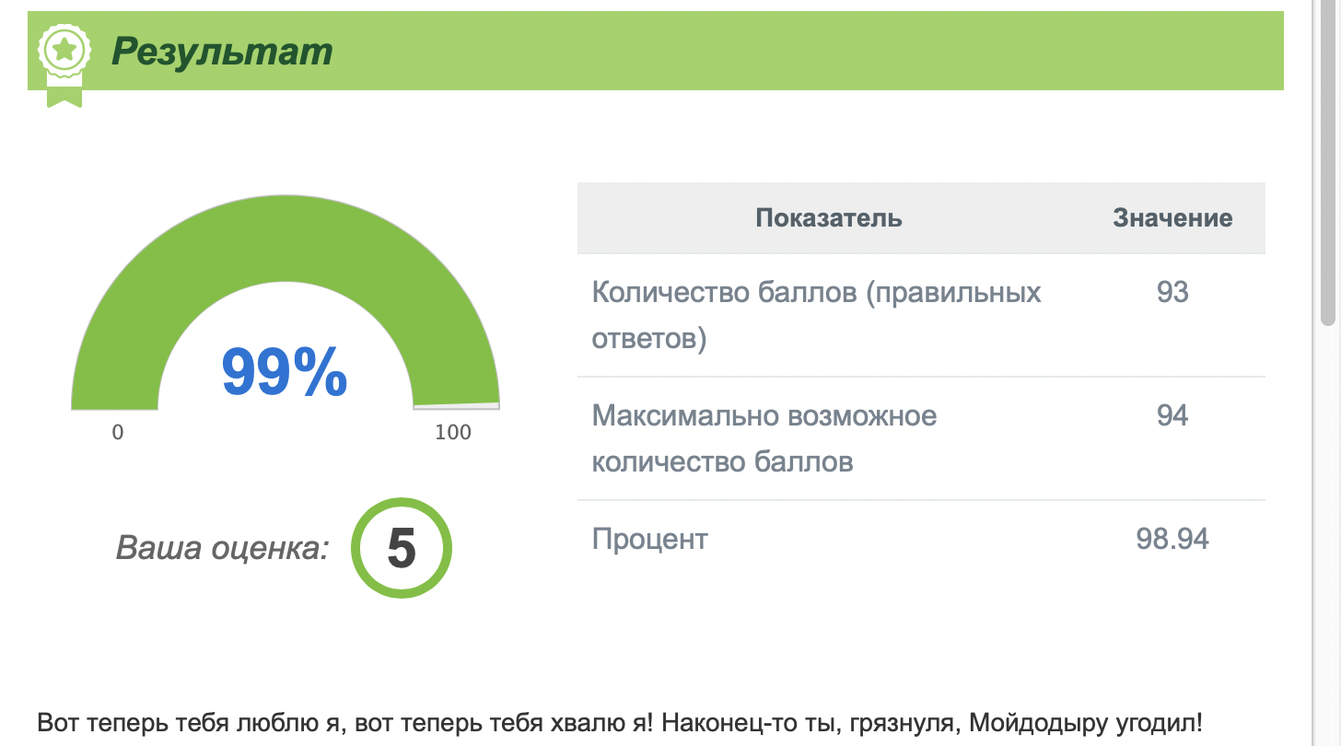Click the Ваша оценка label

tap(223, 548)
